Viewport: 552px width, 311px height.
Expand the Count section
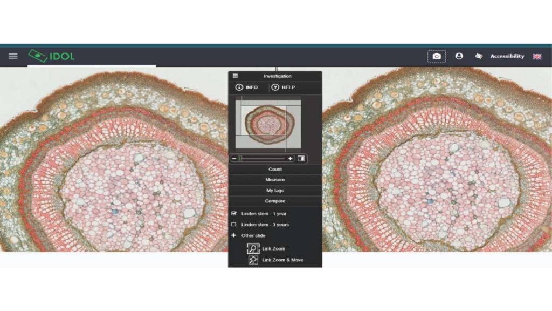point(275,169)
